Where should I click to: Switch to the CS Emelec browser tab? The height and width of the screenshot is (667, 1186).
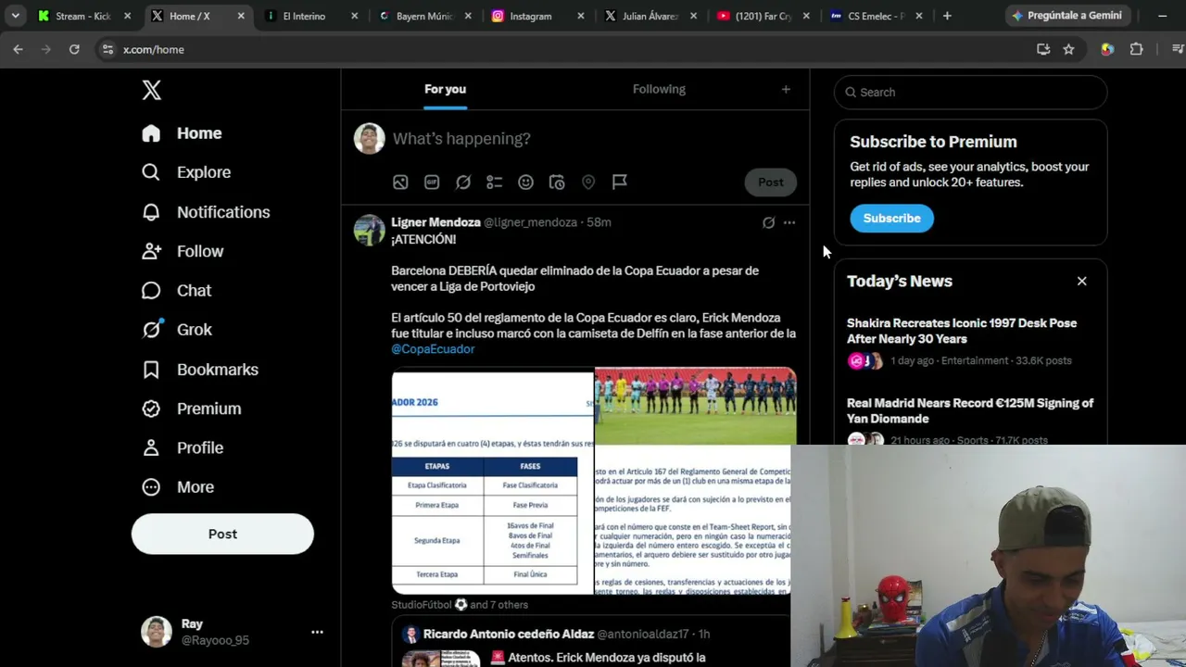pyautogui.click(x=877, y=16)
